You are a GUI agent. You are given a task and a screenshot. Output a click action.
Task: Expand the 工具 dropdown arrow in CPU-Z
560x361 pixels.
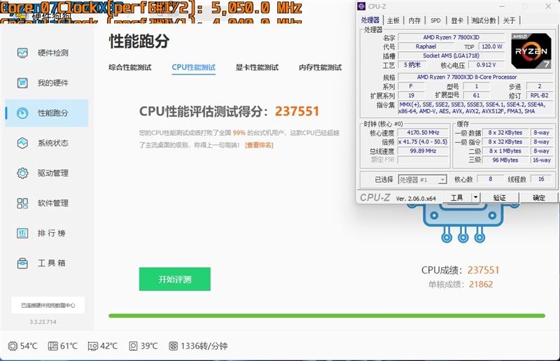point(475,197)
